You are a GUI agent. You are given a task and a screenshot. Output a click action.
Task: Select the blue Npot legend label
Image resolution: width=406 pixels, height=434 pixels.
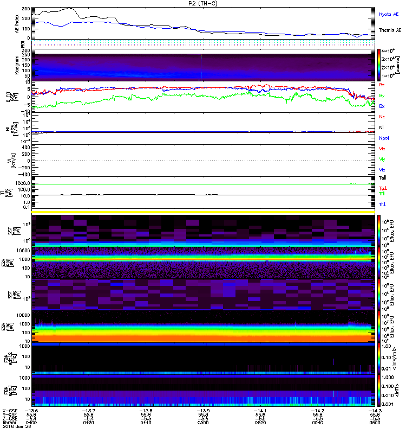pyautogui.click(x=384, y=138)
